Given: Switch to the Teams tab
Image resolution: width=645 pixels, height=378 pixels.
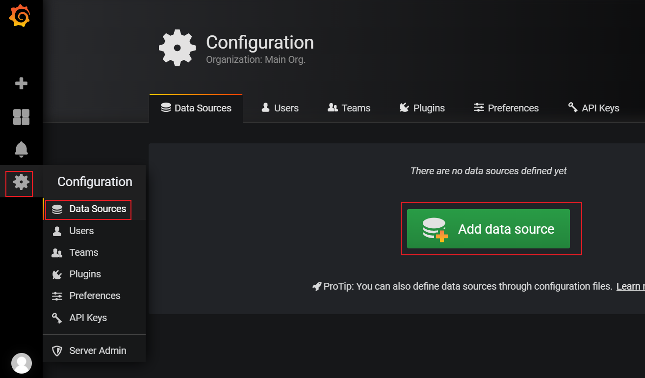Looking at the screenshot, I should click(349, 108).
